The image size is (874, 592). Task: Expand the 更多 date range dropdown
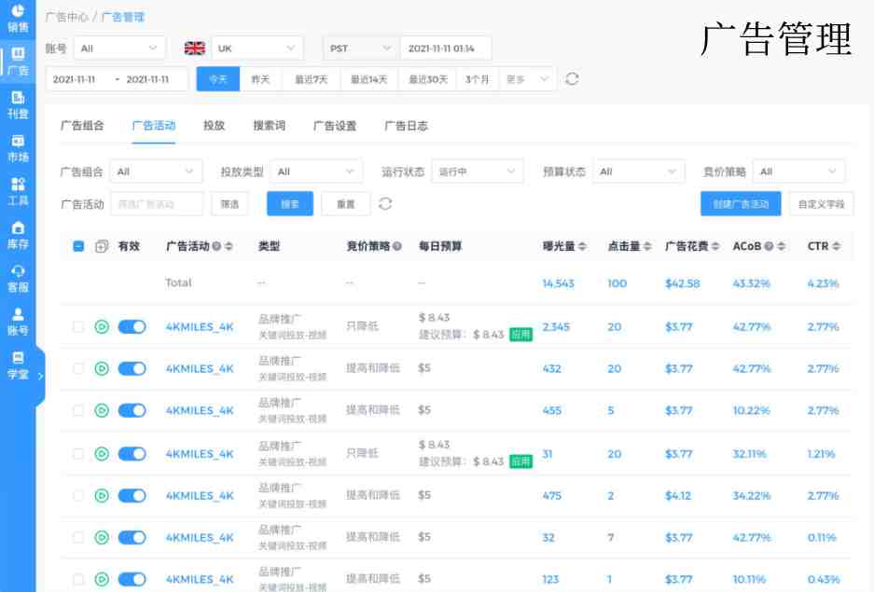click(x=527, y=79)
